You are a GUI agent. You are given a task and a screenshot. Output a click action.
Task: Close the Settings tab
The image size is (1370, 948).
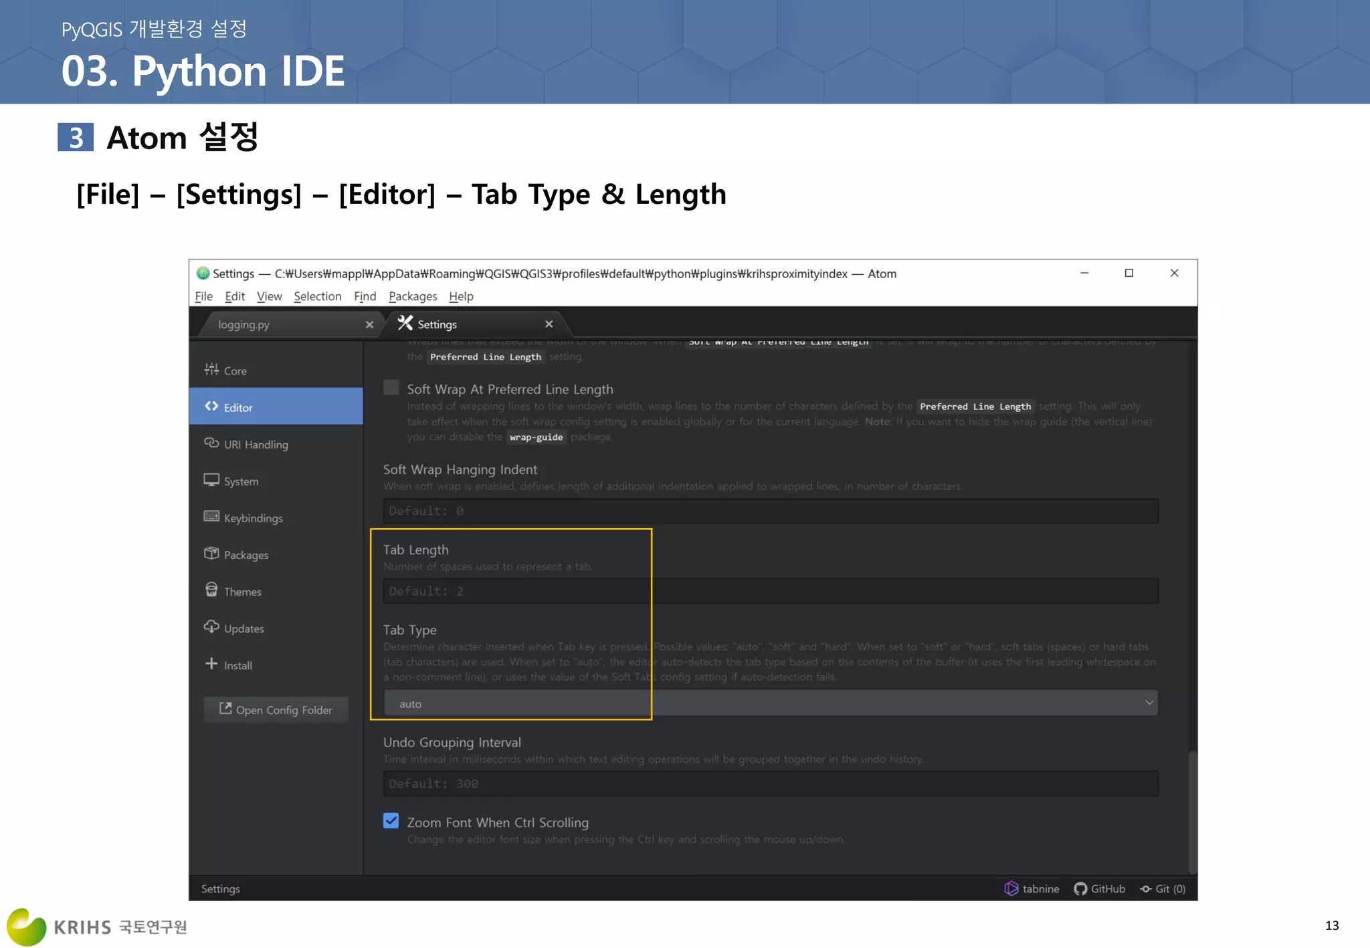[549, 324]
